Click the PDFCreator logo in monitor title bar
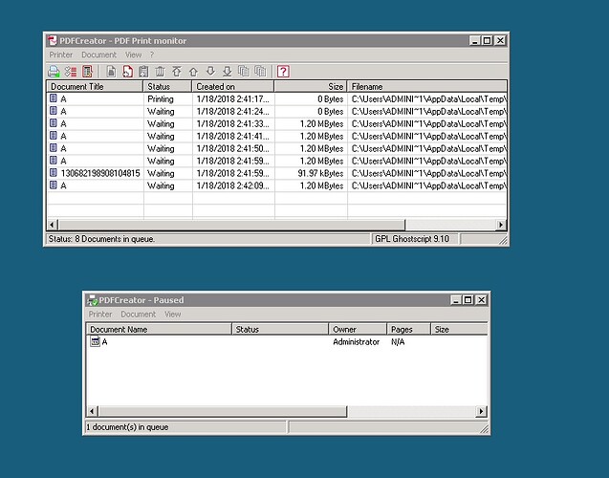This screenshot has height=478, width=609. point(52,40)
